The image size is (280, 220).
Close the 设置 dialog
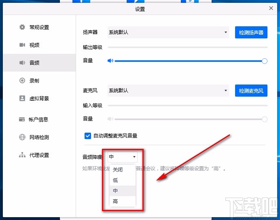(271, 8)
